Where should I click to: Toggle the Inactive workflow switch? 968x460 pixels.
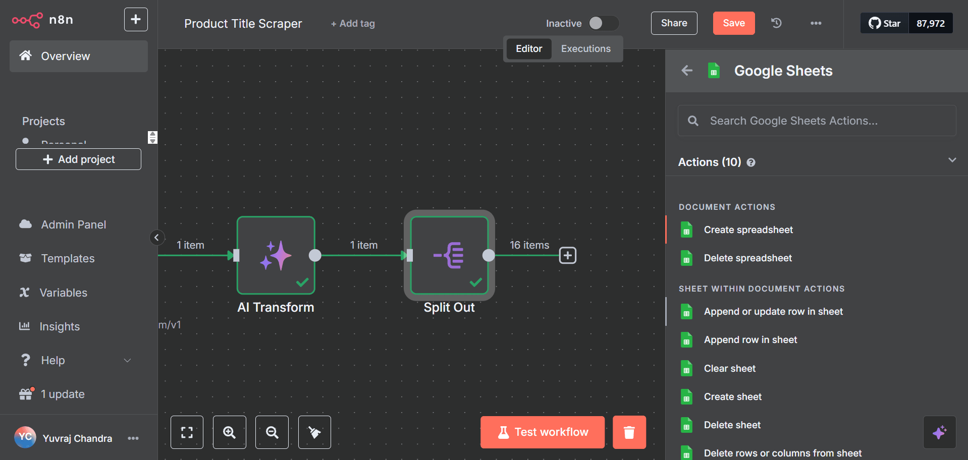pos(604,23)
